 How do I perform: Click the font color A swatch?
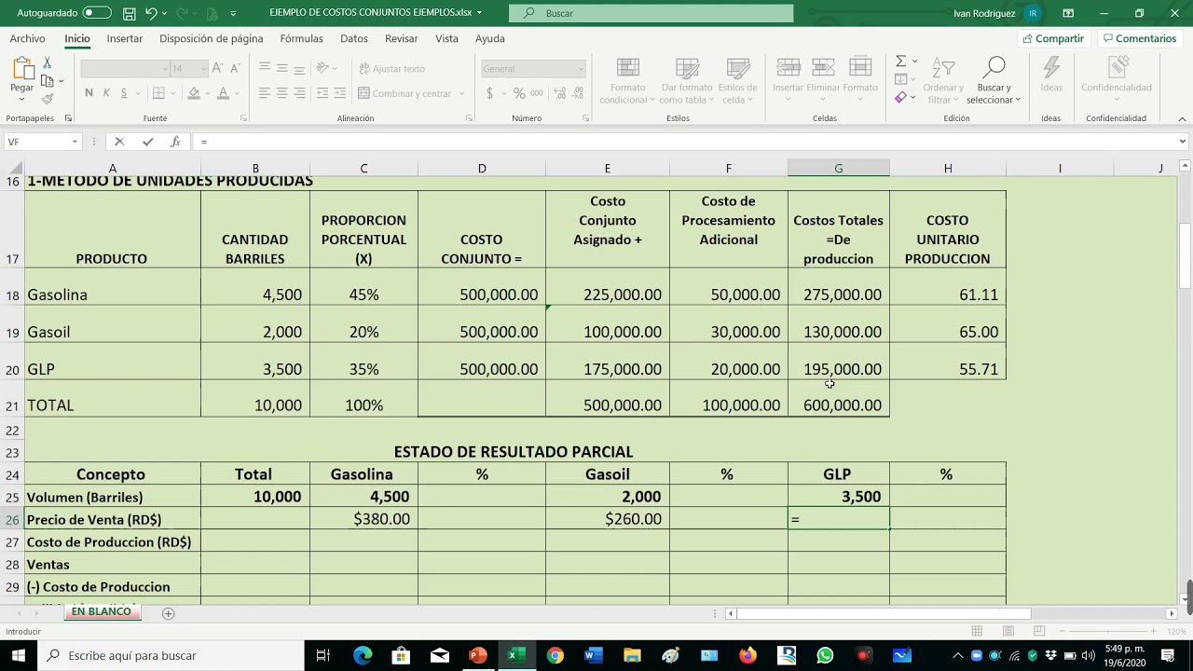coord(222,93)
